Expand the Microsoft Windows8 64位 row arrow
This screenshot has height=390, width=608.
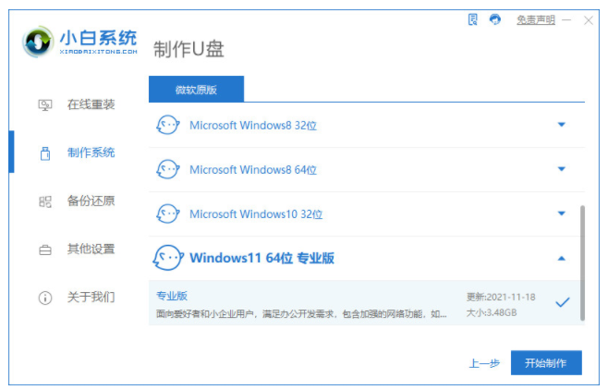point(561,169)
